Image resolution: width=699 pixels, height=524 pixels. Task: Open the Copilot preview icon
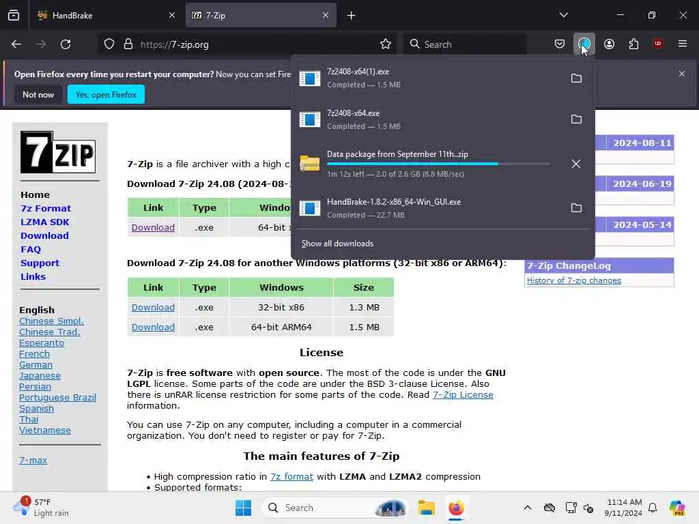click(677, 508)
